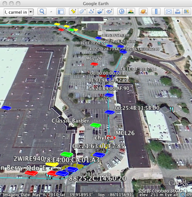Click the Print toolbar icon
This screenshot has width=192, height=197.
pos(177,12)
